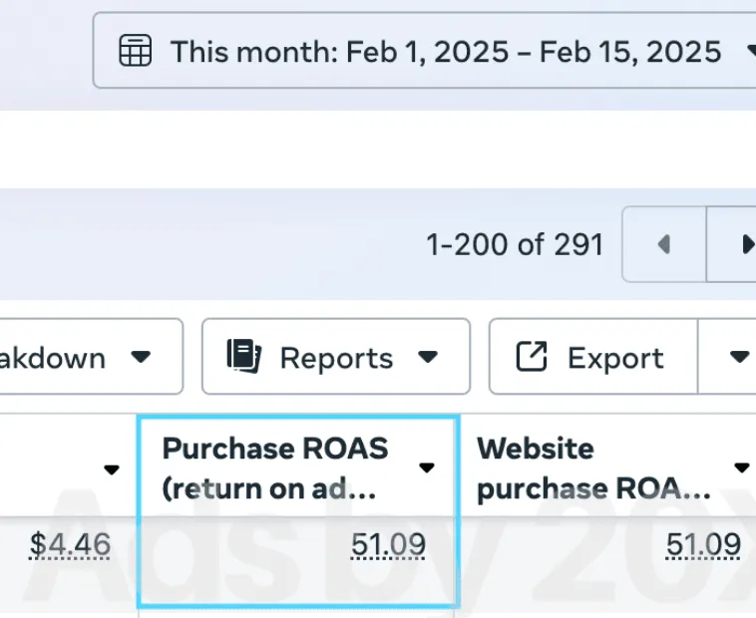The height and width of the screenshot is (618, 756).
Task: Click the calendar icon in date selector
Action: 135,50
